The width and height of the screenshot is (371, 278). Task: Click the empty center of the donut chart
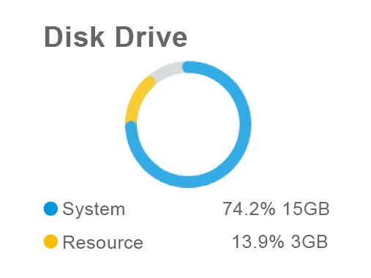pos(188,124)
